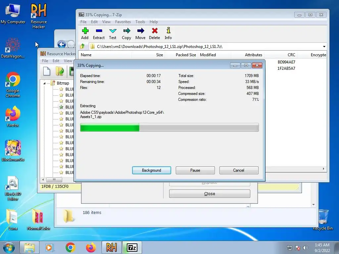This screenshot has width=339, height=254.
Task: Open Windows Explorer from the taskbar
Action: coord(29,248)
